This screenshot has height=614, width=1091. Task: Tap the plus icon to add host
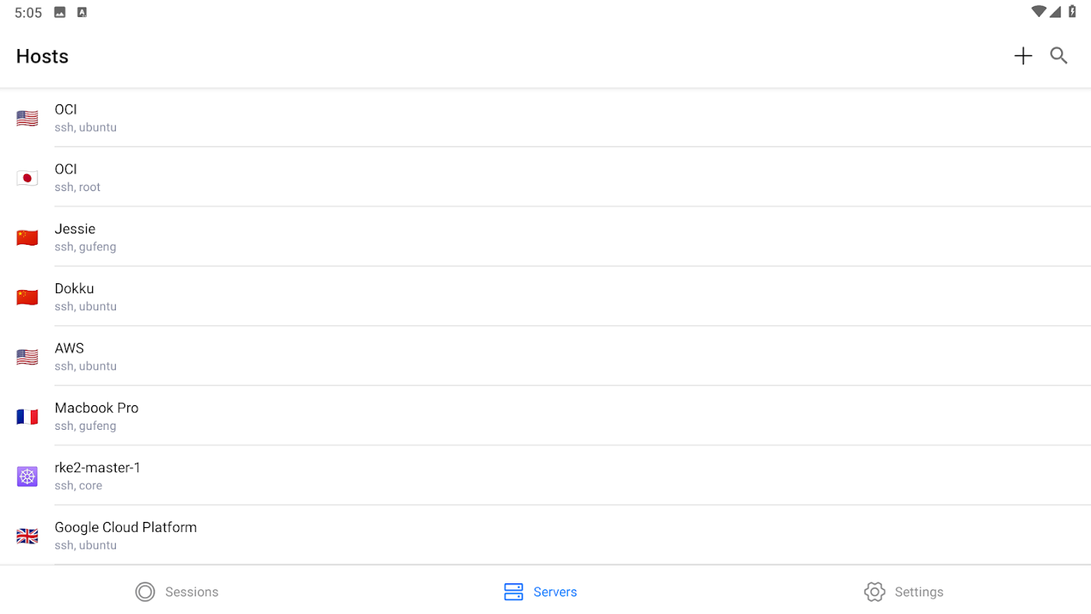pyautogui.click(x=1023, y=56)
